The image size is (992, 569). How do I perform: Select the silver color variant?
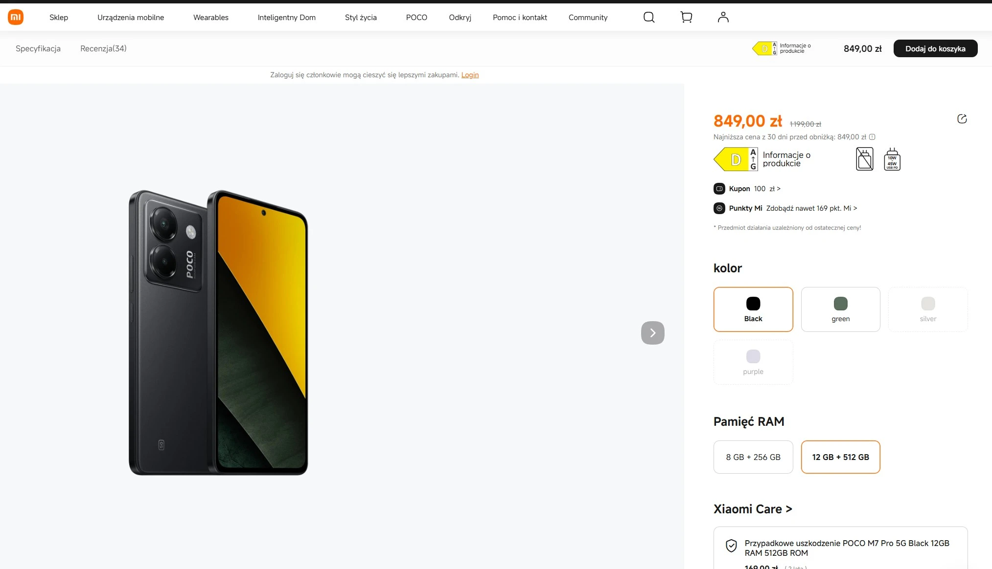(927, 309)
